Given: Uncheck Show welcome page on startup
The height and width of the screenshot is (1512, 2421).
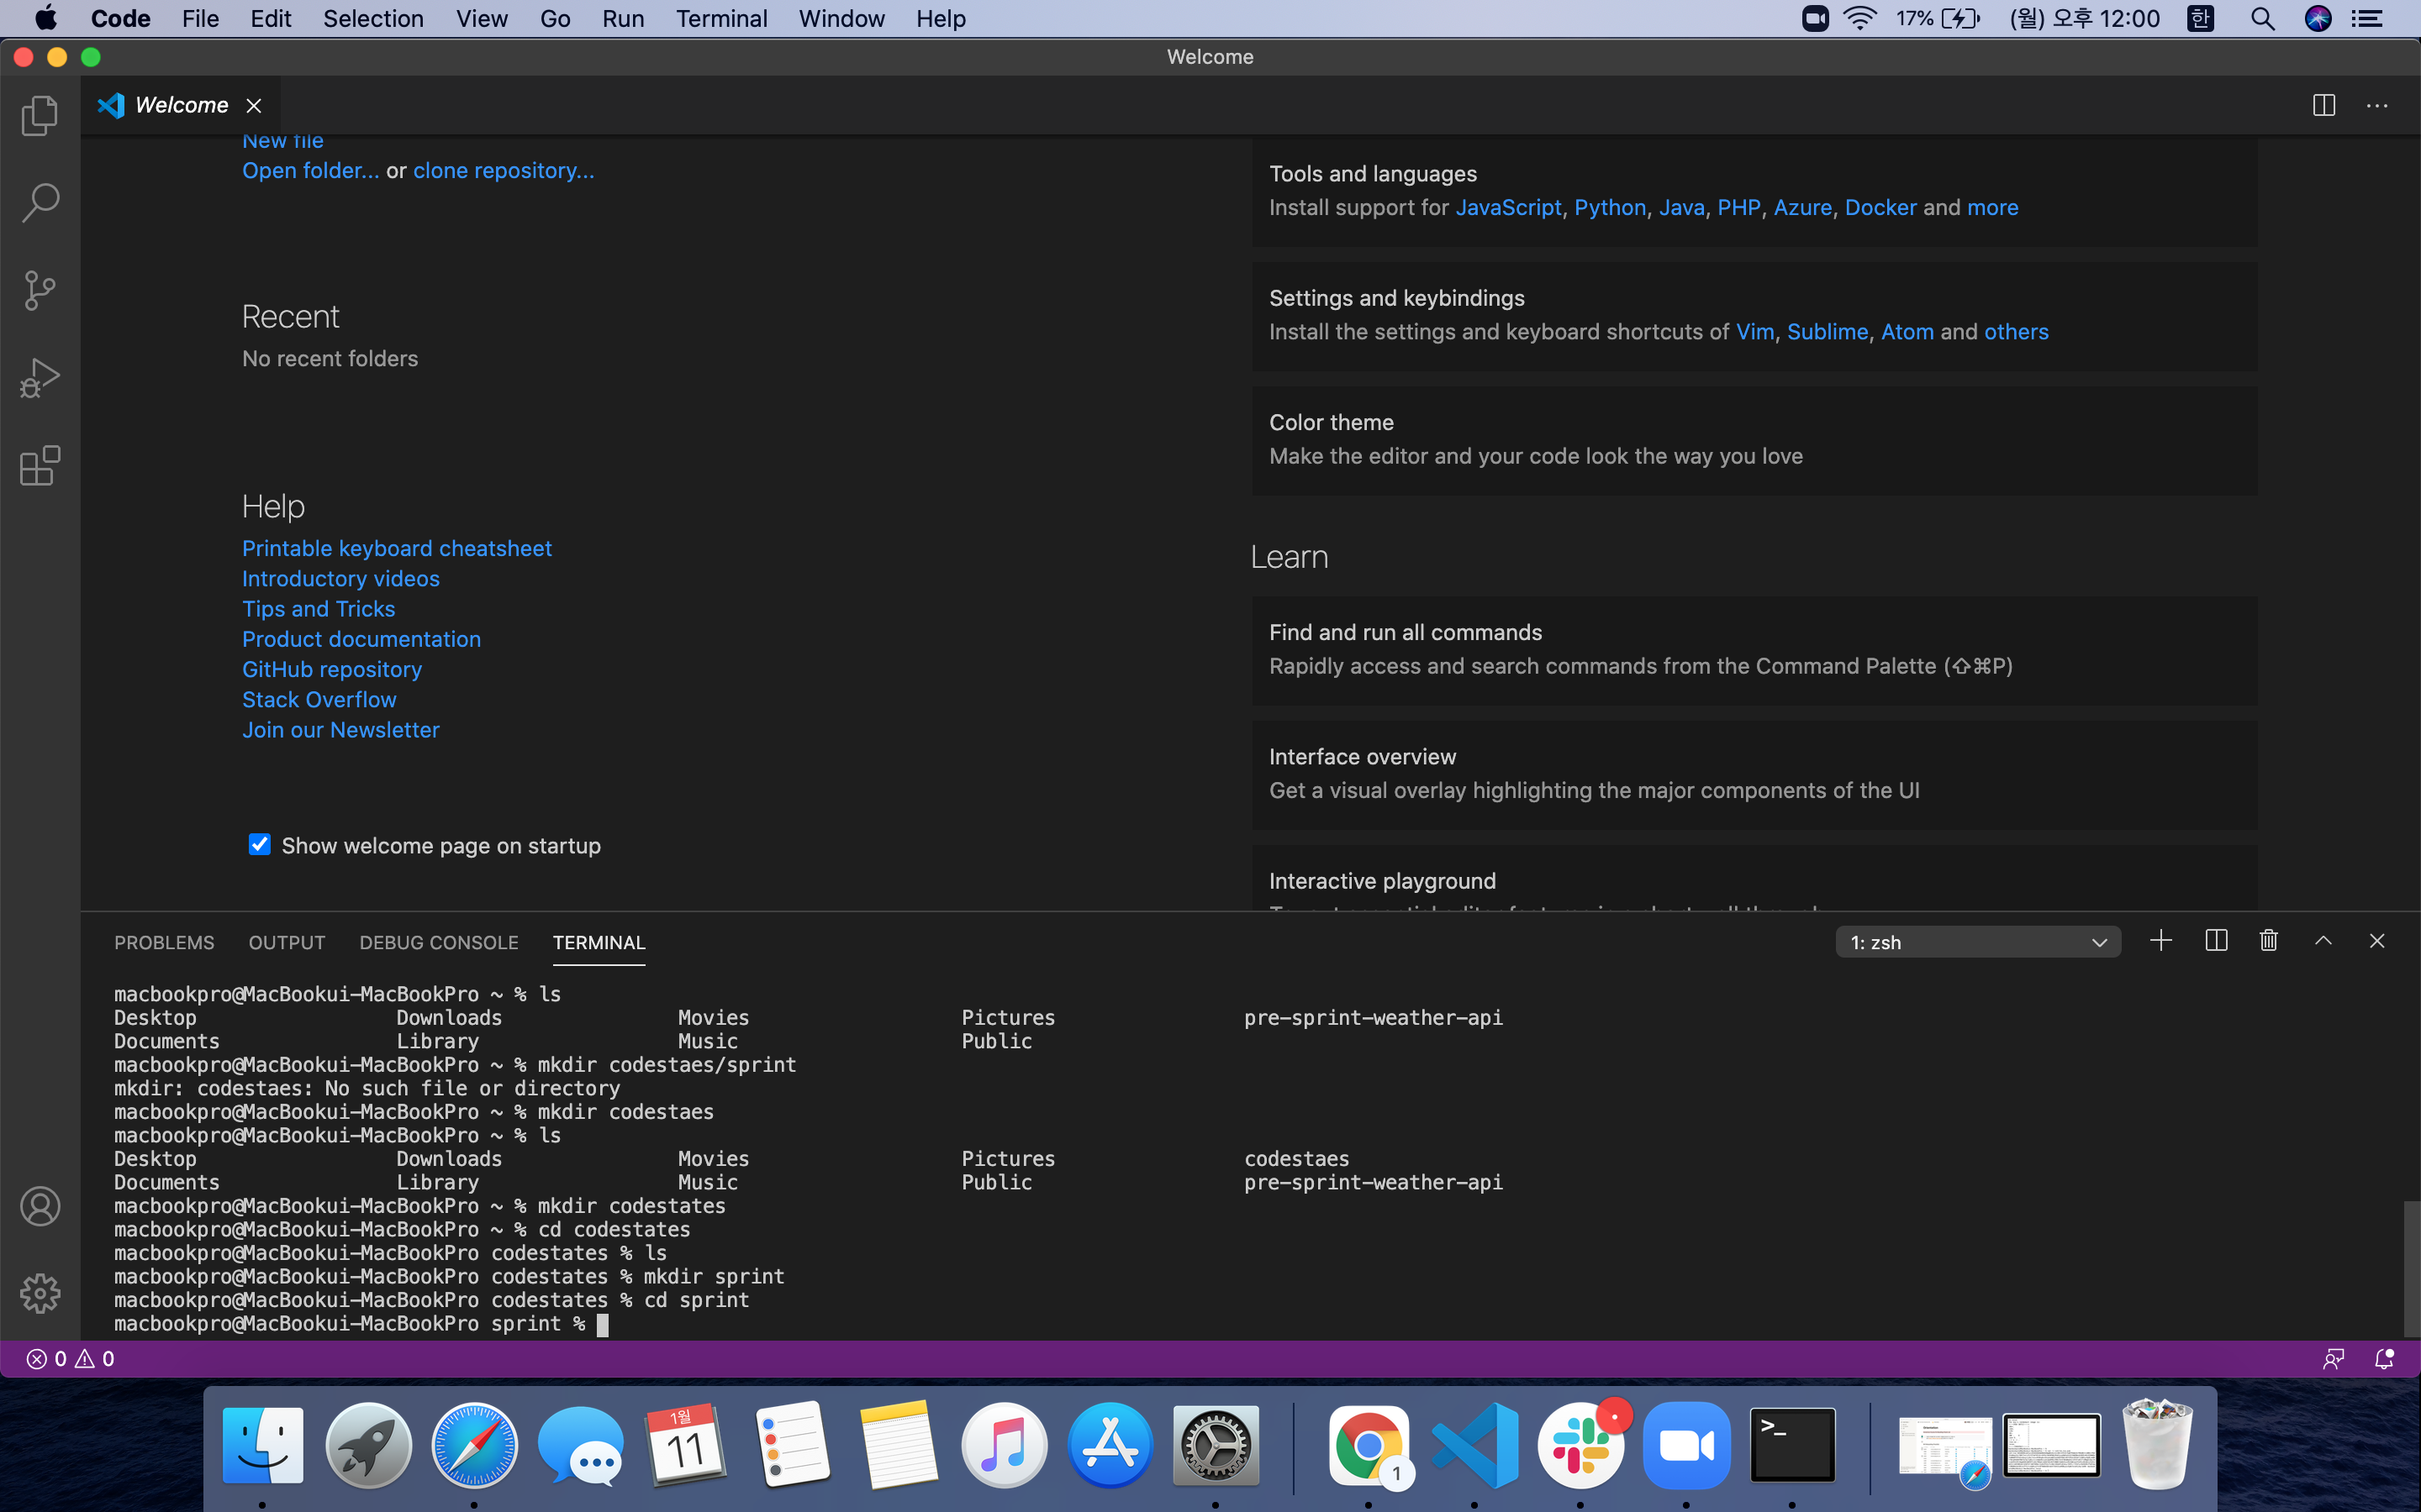Looking at the screenshot, I should tap(259, 845).
